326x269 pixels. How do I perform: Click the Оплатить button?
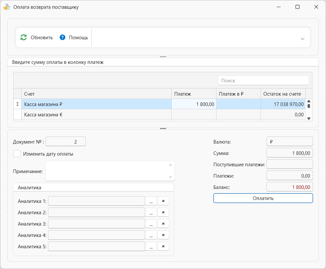[263, 198]
